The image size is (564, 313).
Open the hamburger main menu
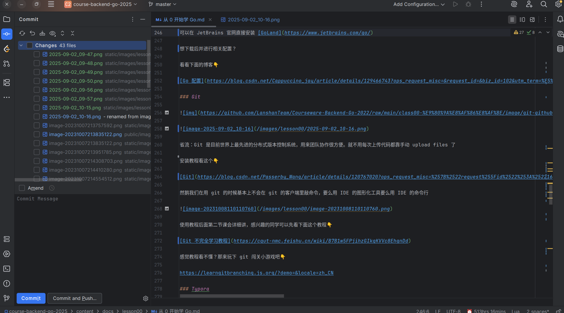tap(51, 4)
